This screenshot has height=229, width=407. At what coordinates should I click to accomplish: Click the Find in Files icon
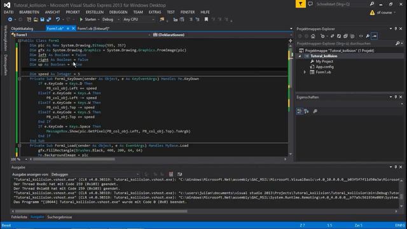pos(162,20)
